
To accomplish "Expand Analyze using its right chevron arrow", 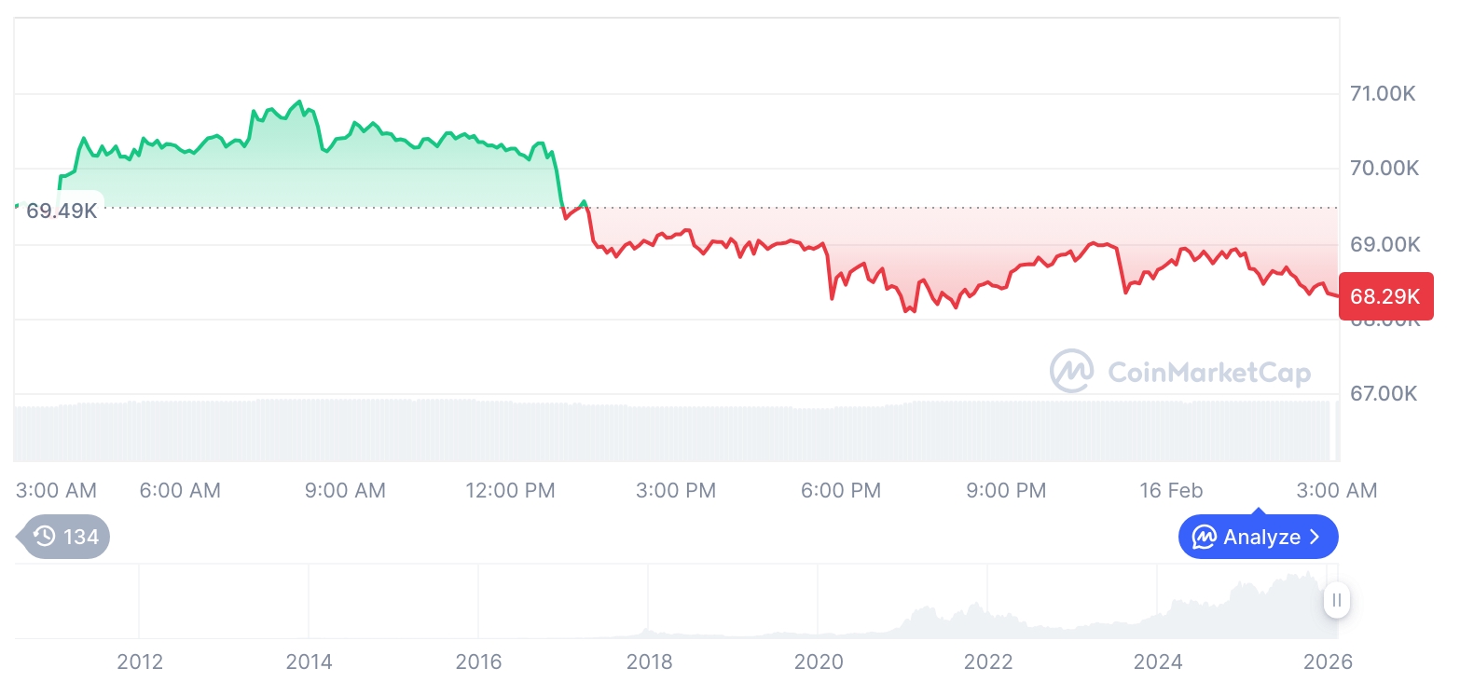I will pyautogui.click(x=1315, y=538).
